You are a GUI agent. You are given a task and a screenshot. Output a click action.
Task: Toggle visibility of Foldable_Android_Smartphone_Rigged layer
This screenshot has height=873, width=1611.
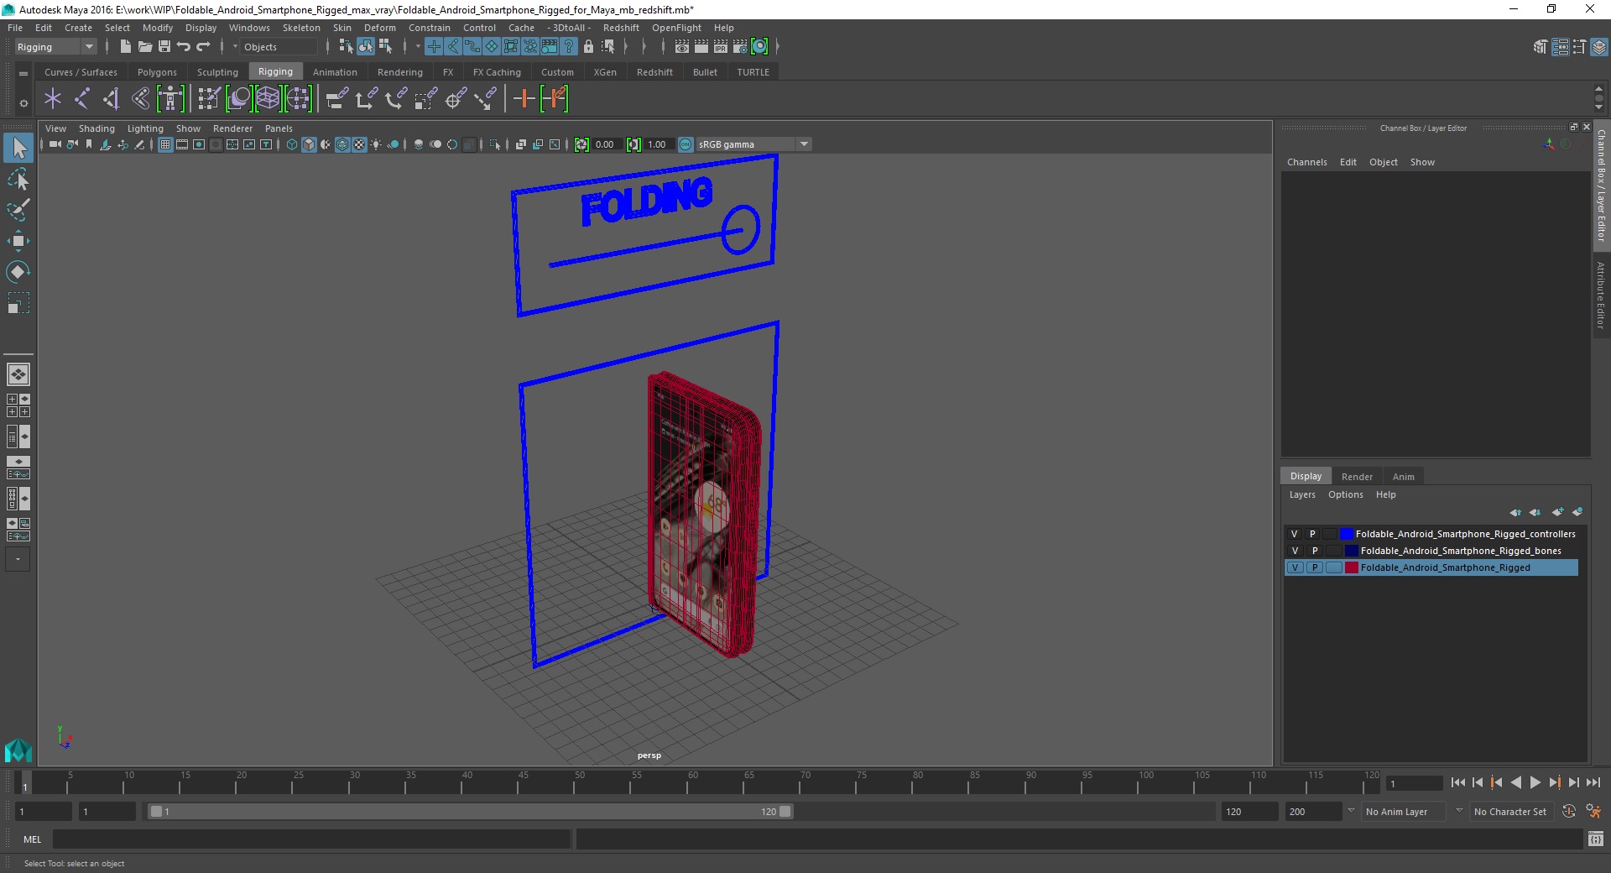click(x=1295, y=567)
